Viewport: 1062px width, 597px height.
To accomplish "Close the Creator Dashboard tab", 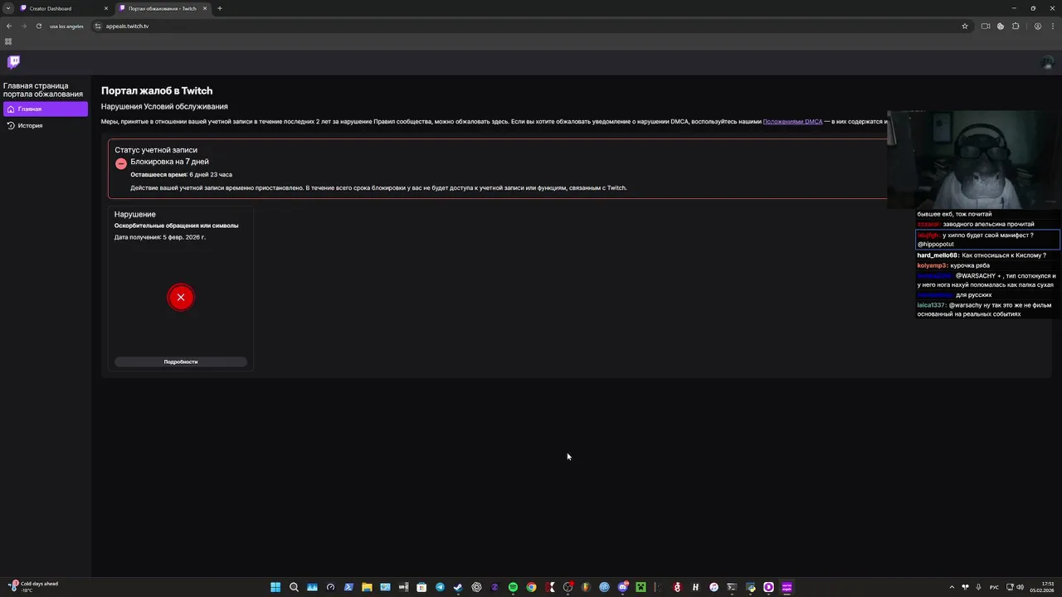I will pyautogui.click(x=106, y=8).
